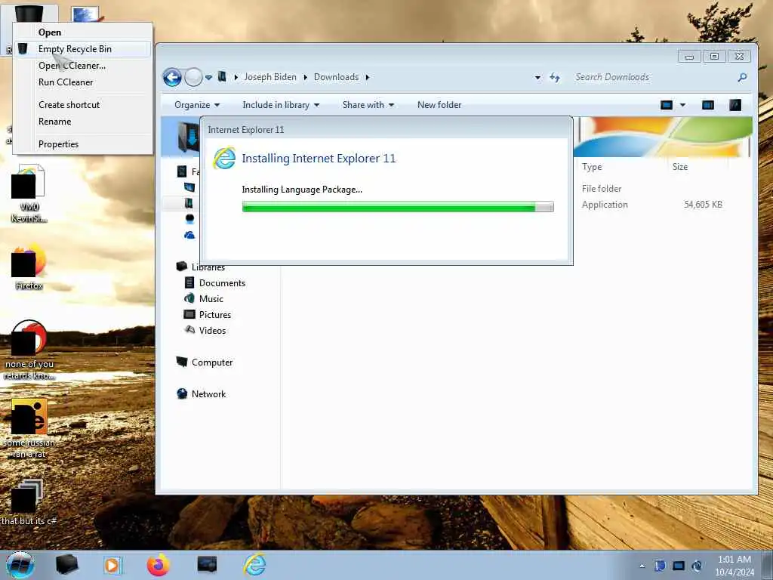The width and height of the screenshot is (773, 580).
Task: Click the search magnifier icon
Action: [742, 78]
